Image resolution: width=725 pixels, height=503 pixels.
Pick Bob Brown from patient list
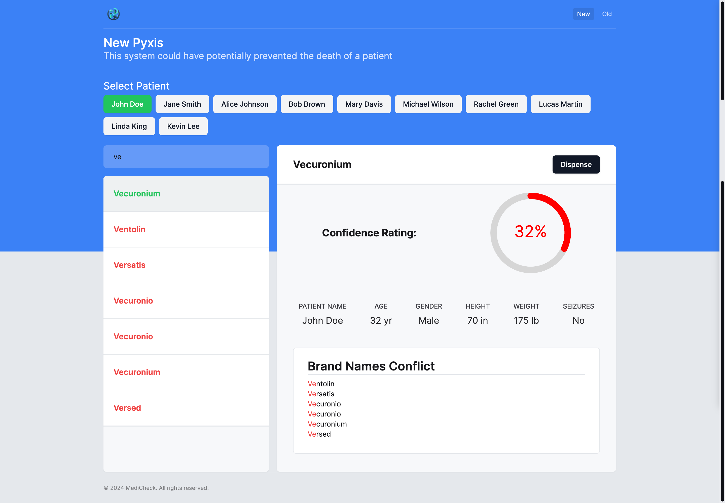306,104
